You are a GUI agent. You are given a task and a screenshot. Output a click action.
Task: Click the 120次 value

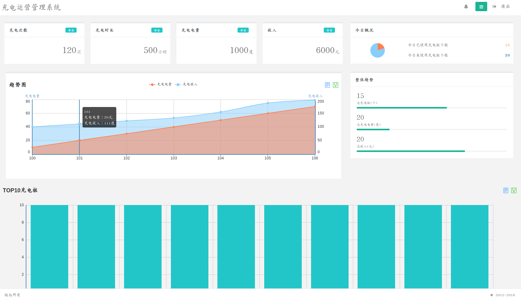click(72, 50)
